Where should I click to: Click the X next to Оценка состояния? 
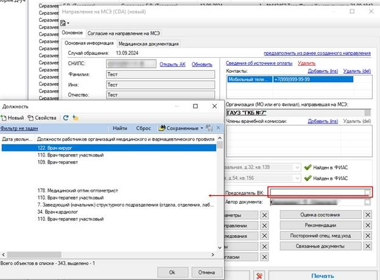(x=368, y=215)
